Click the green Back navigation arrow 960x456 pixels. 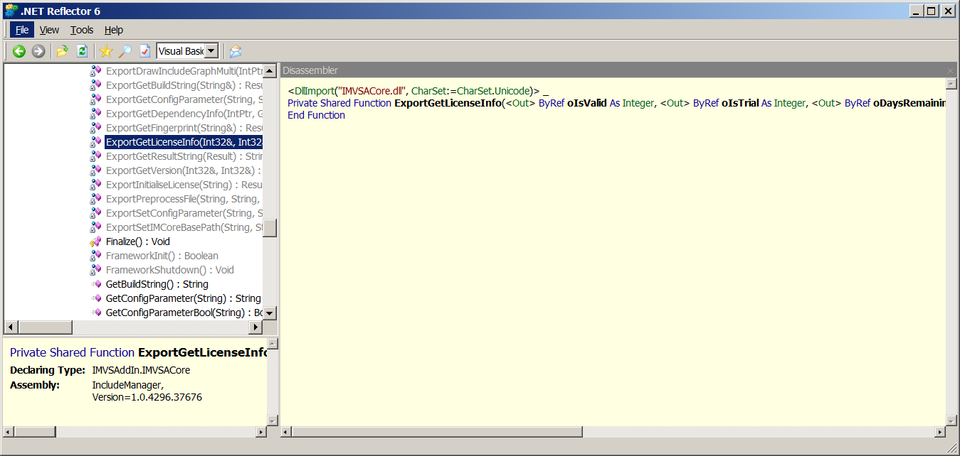19,51
